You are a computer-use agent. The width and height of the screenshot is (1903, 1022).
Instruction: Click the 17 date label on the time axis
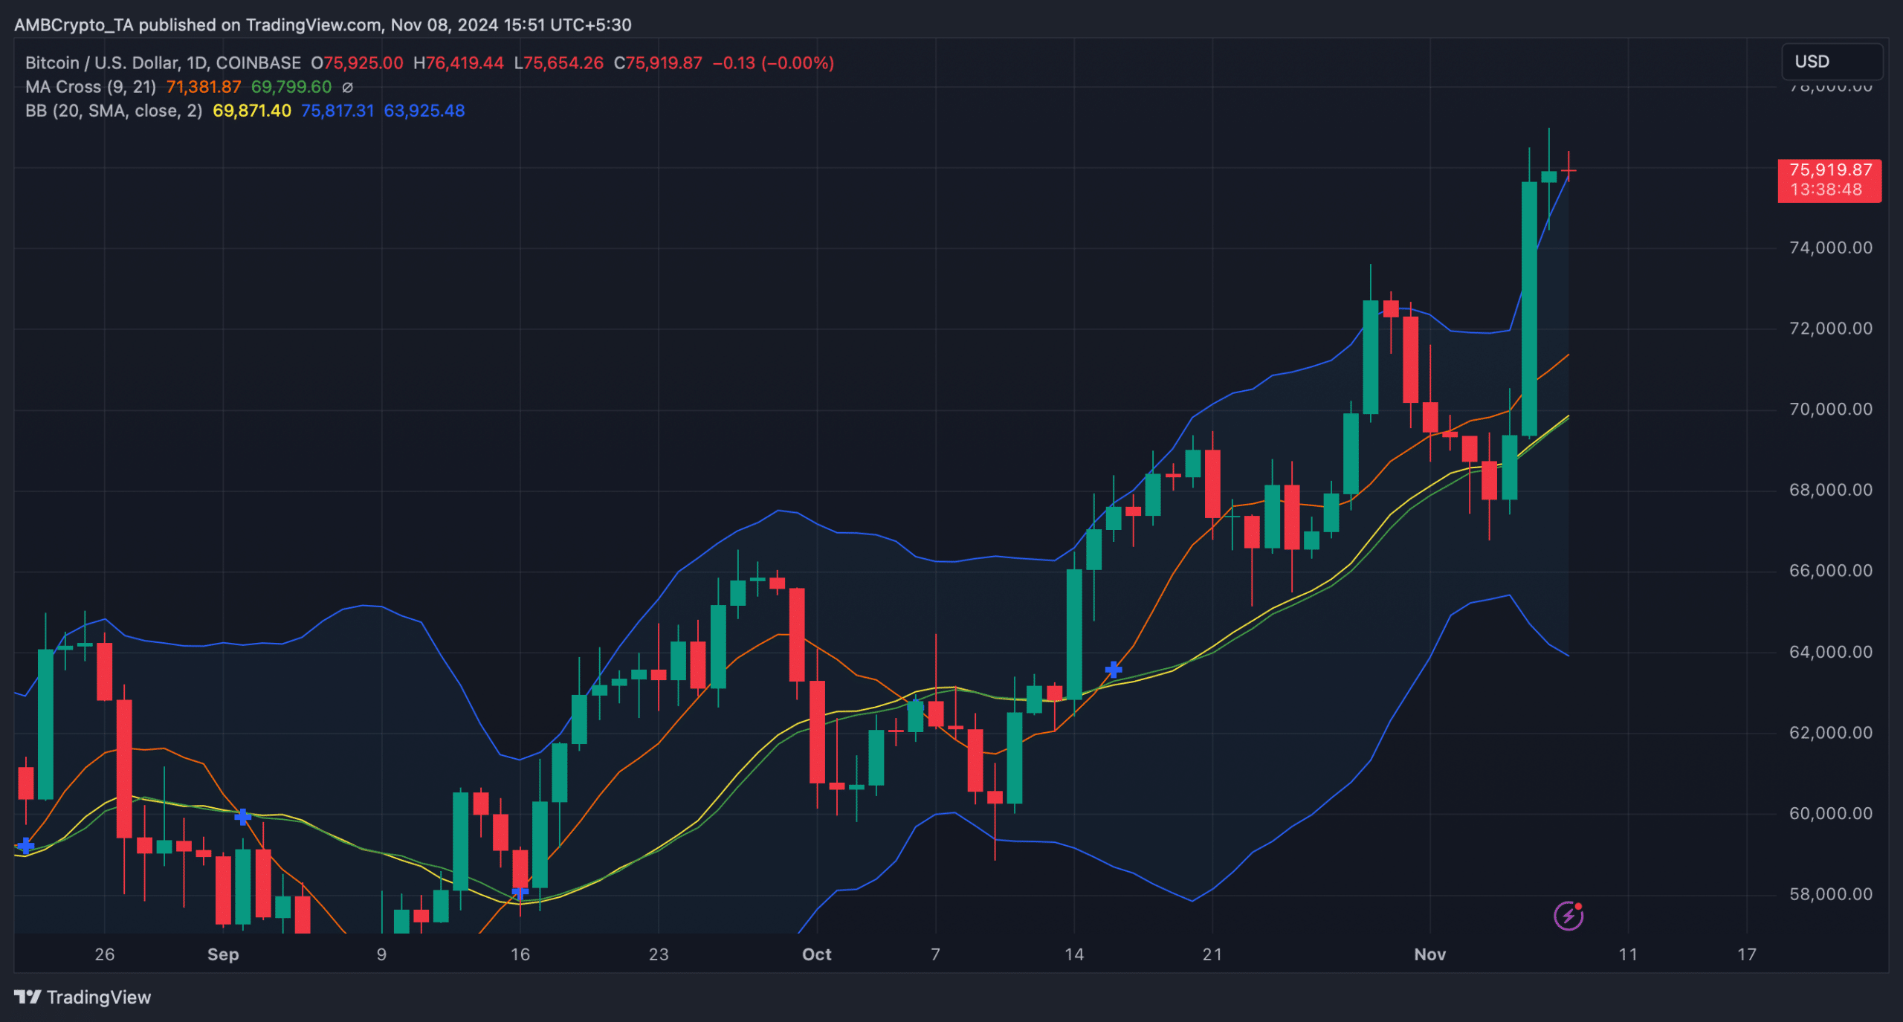[1747, 955]
